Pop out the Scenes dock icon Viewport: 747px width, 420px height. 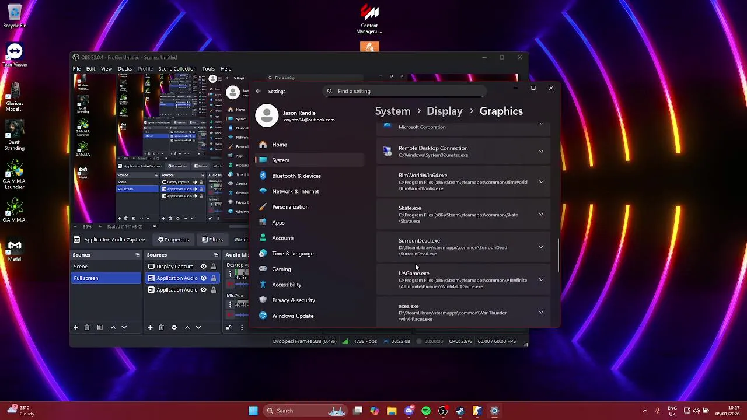click(138, 254)
